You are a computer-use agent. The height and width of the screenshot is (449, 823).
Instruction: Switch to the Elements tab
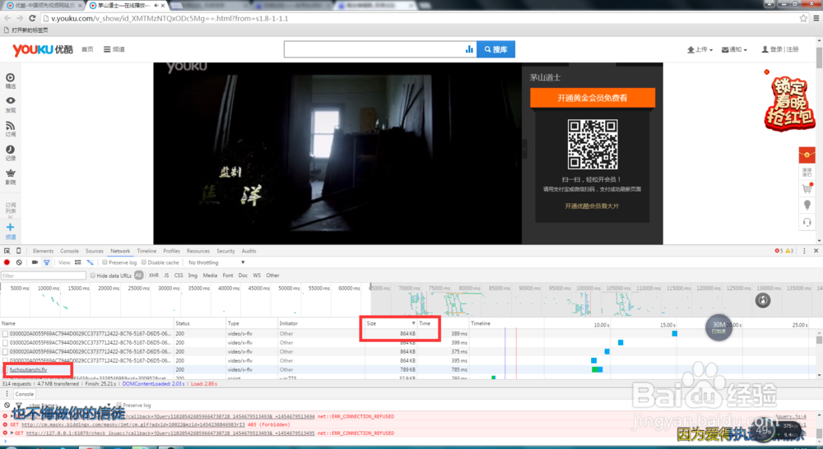tap(43, 251)
